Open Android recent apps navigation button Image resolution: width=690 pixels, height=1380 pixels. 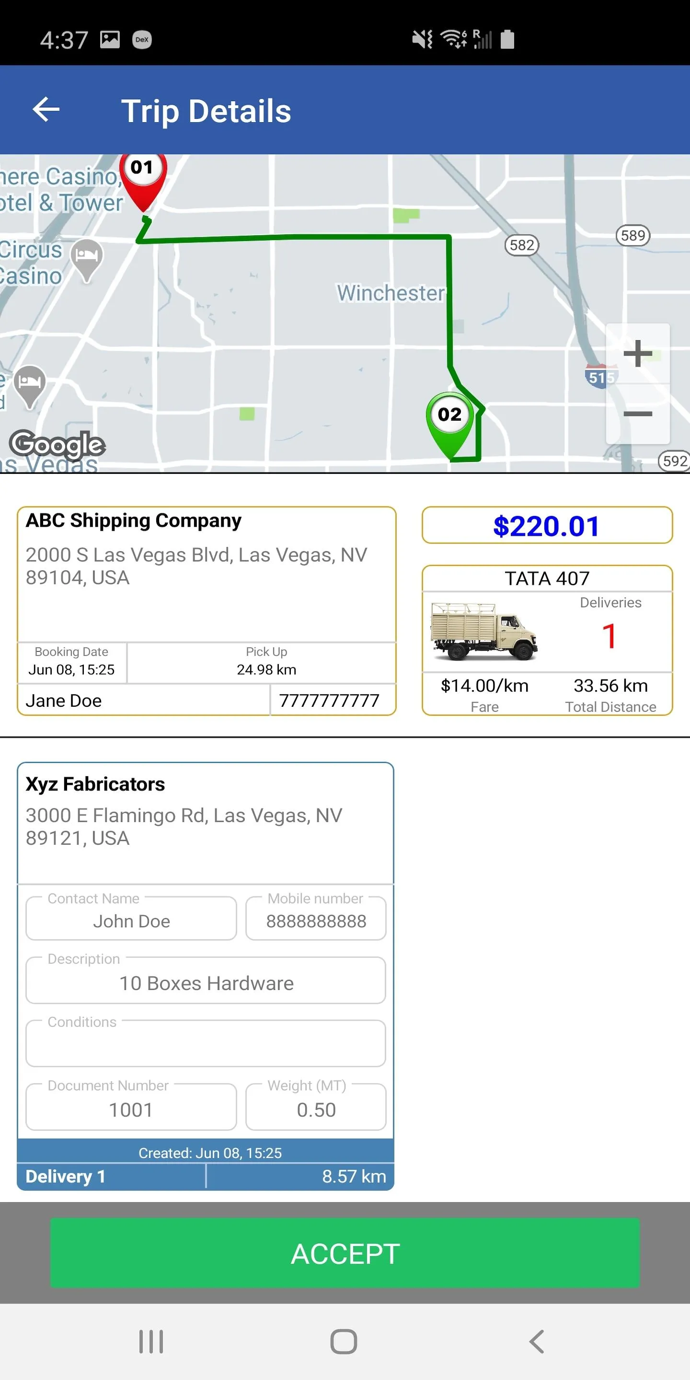(151, 1342)
